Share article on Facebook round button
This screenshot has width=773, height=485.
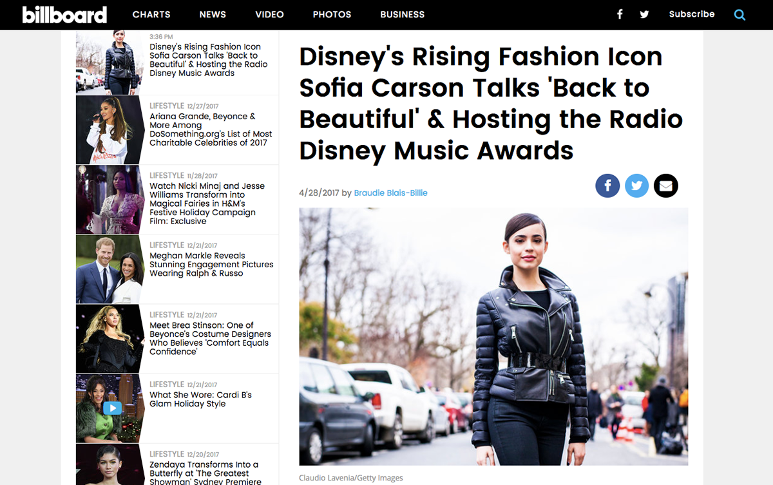607,186
